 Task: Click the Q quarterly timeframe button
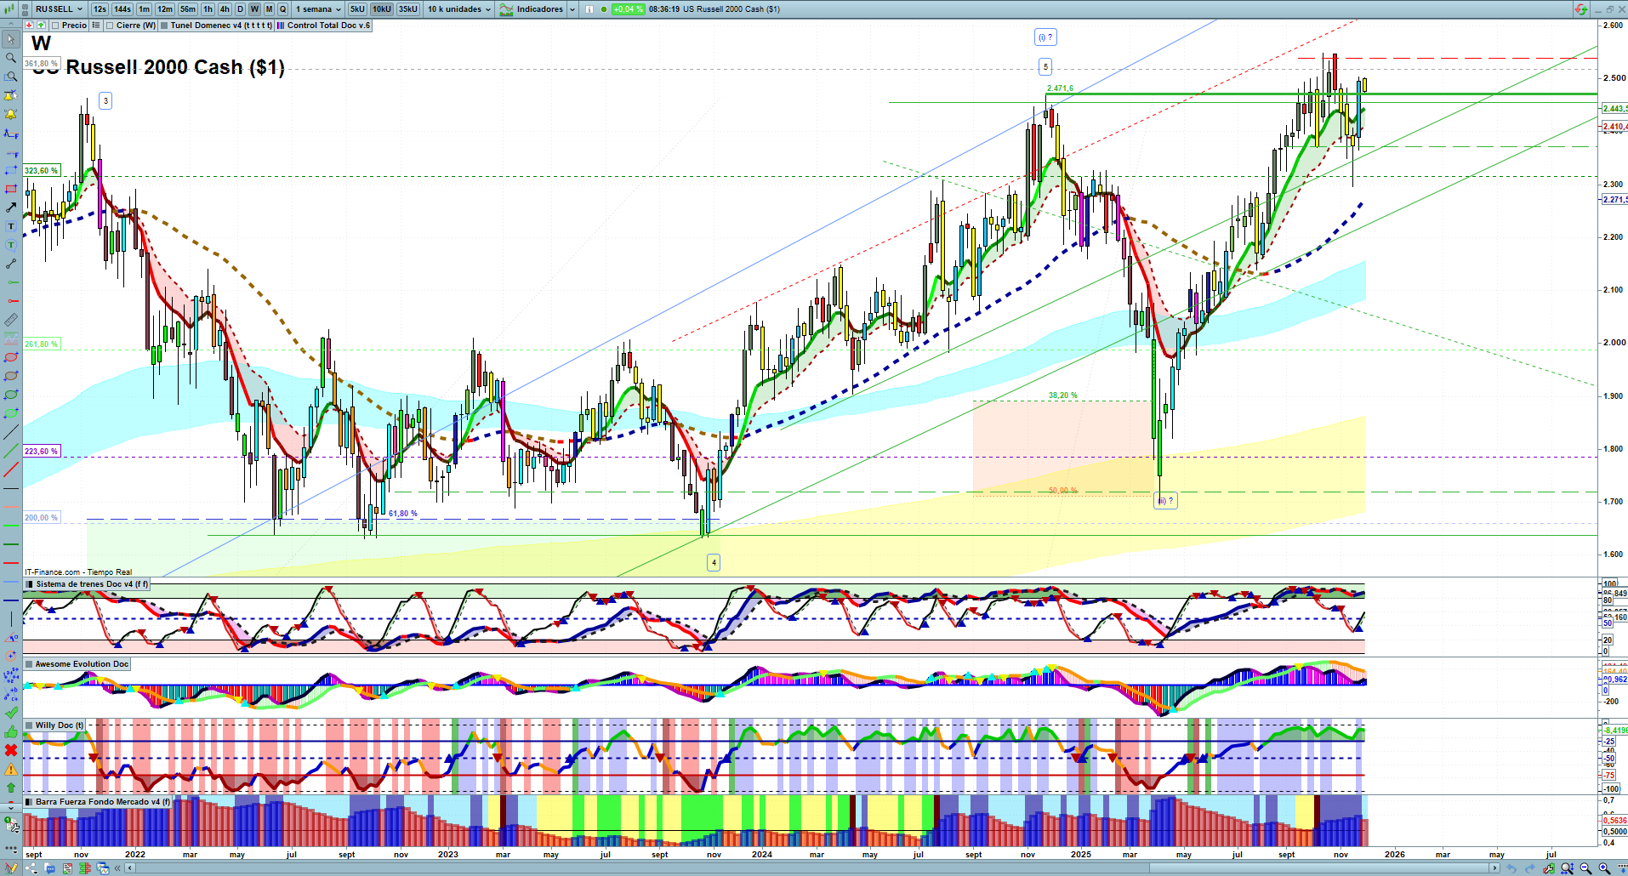283,9
